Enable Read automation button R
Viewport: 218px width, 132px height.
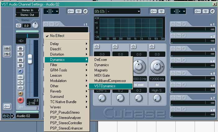coord(21,60)
